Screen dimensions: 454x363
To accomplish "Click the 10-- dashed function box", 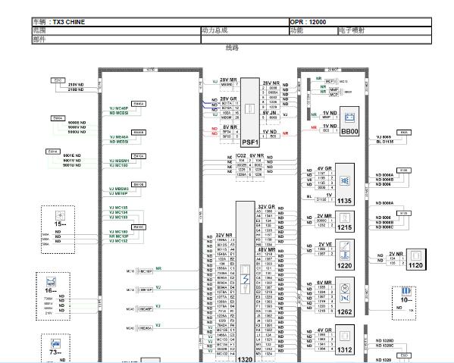I will click(404, 303).
